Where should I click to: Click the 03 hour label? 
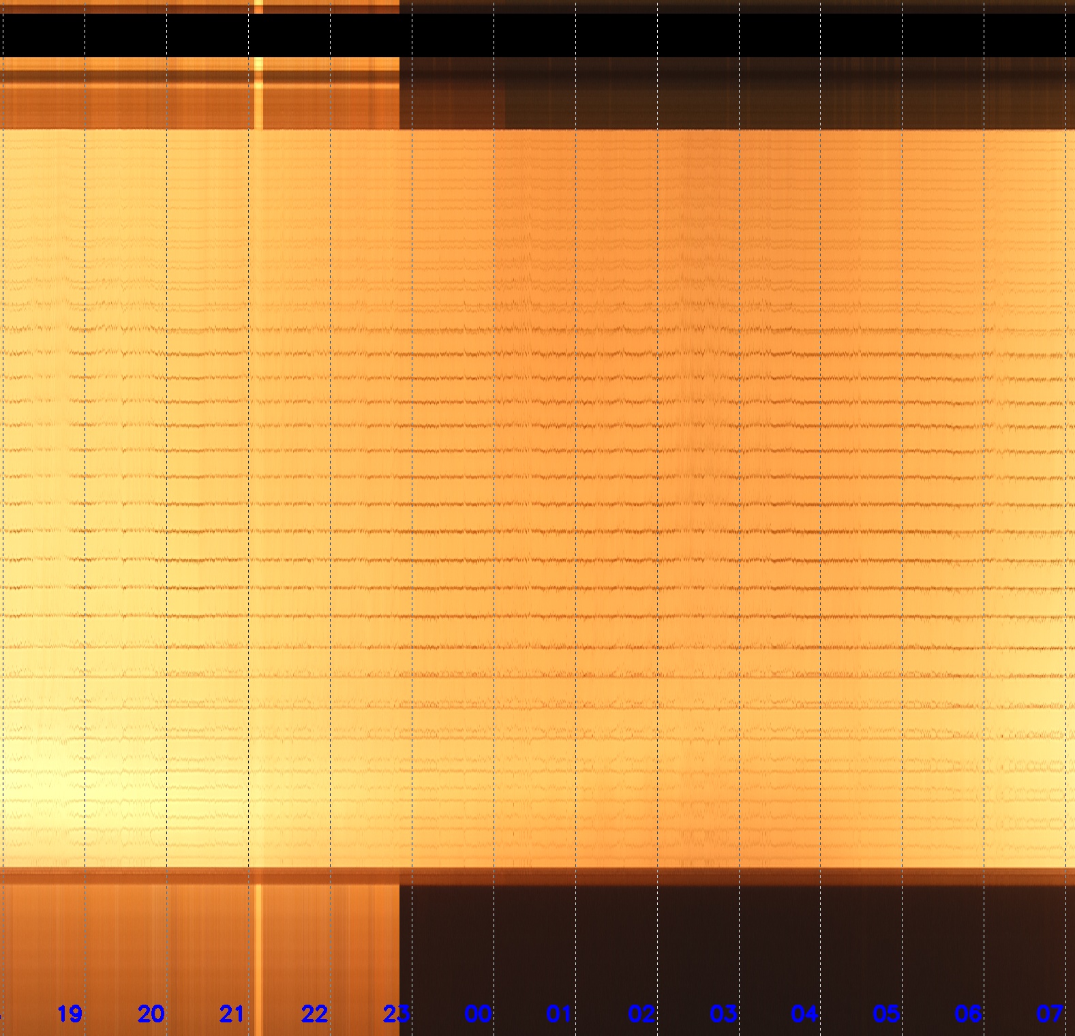pos(723,1014)
